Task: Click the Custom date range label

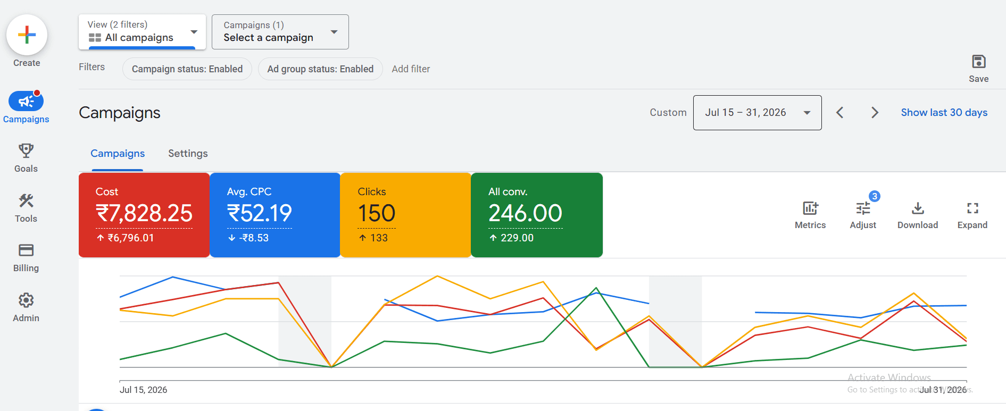Action: pos(668,113)
